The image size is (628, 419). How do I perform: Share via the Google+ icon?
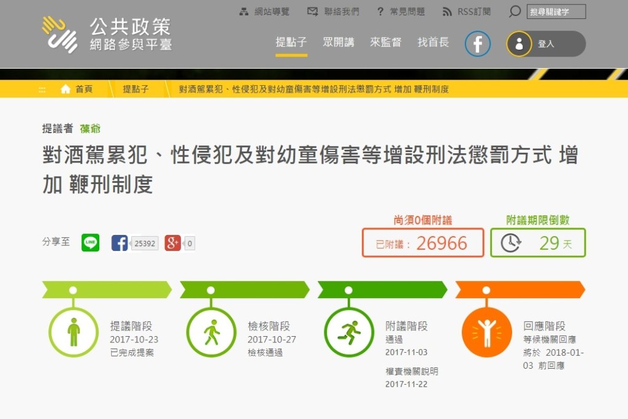tap(172, 243)
